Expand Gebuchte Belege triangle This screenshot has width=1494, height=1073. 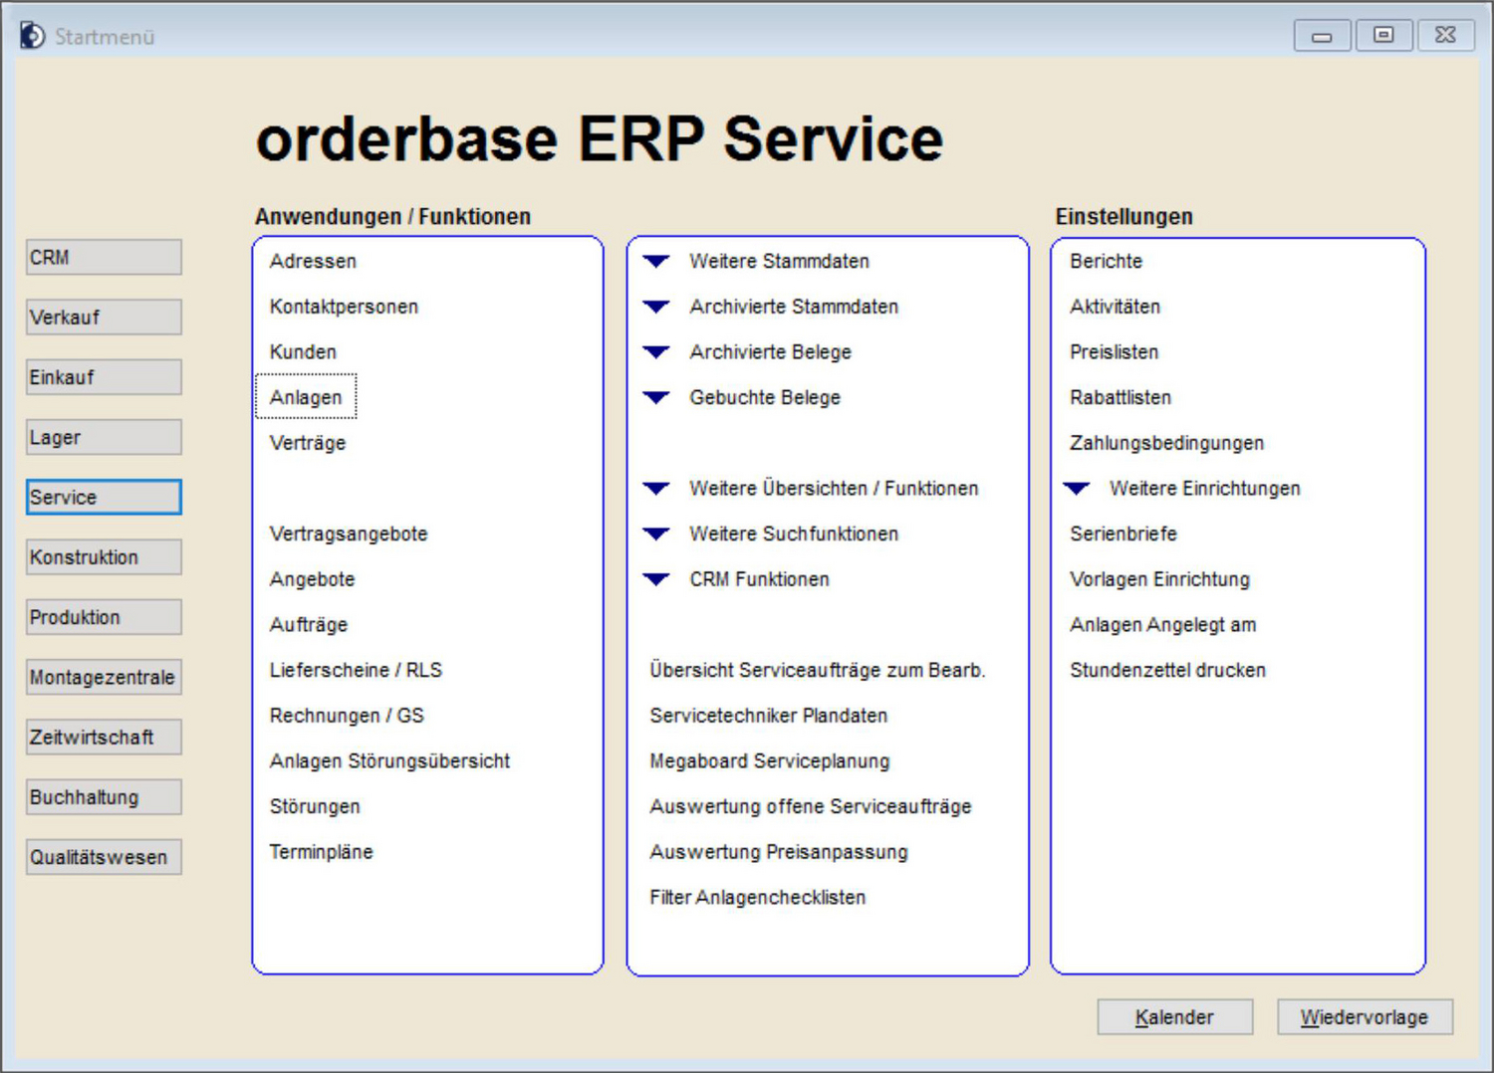pyautogui.click(x=656, y=398)
